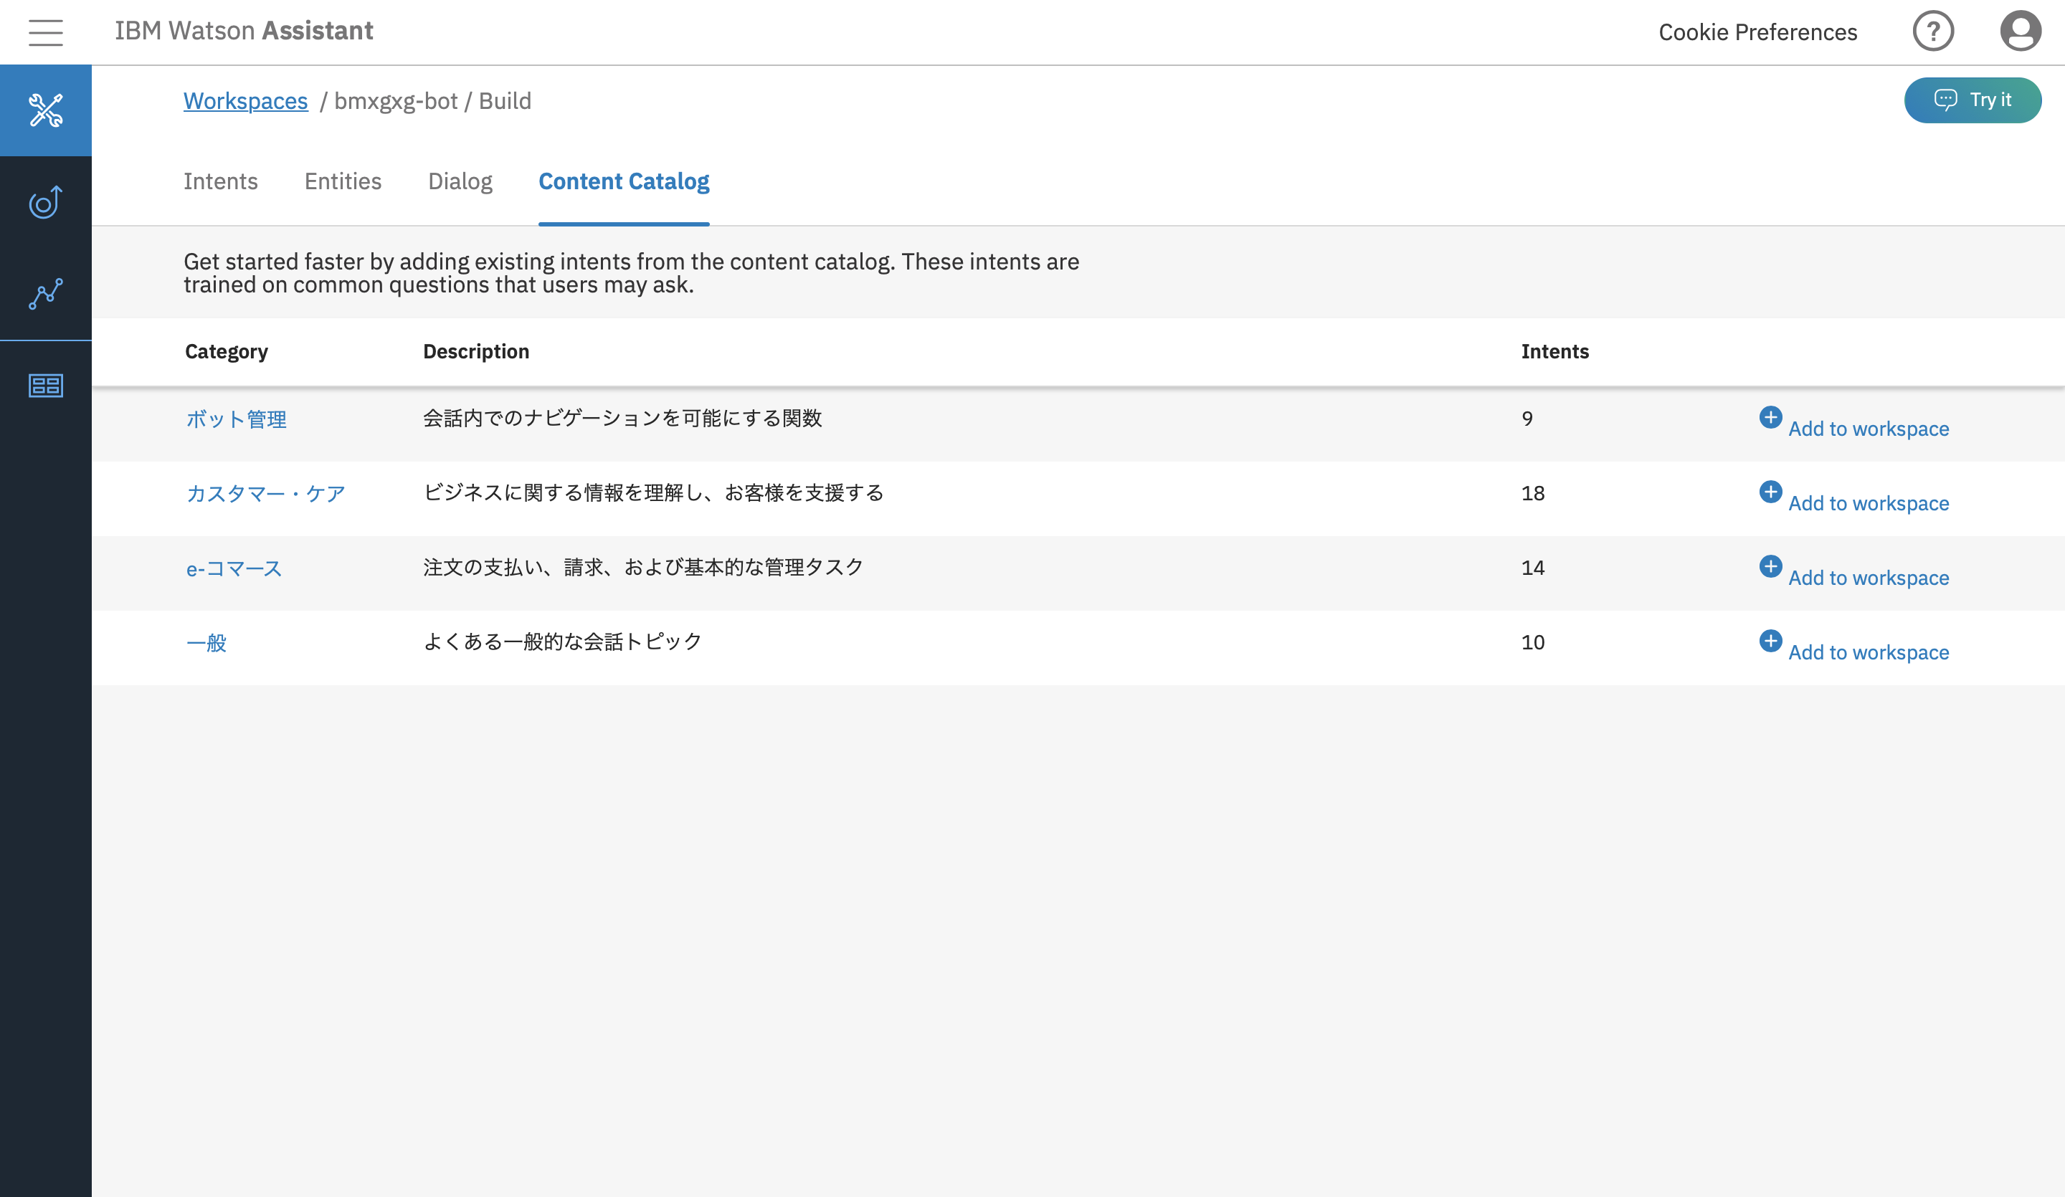Open the help question mark icon
This screenshot has height=1197, width=2065.
coord(1933,32)
